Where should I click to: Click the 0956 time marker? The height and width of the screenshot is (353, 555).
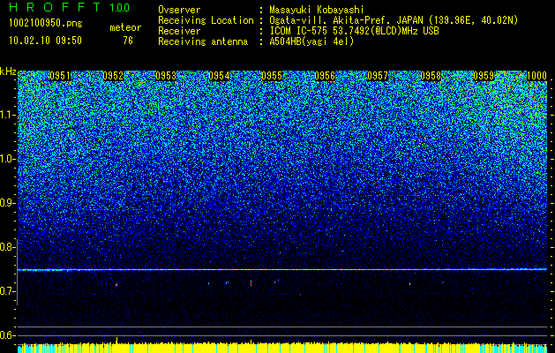click(x=325, y=76)
